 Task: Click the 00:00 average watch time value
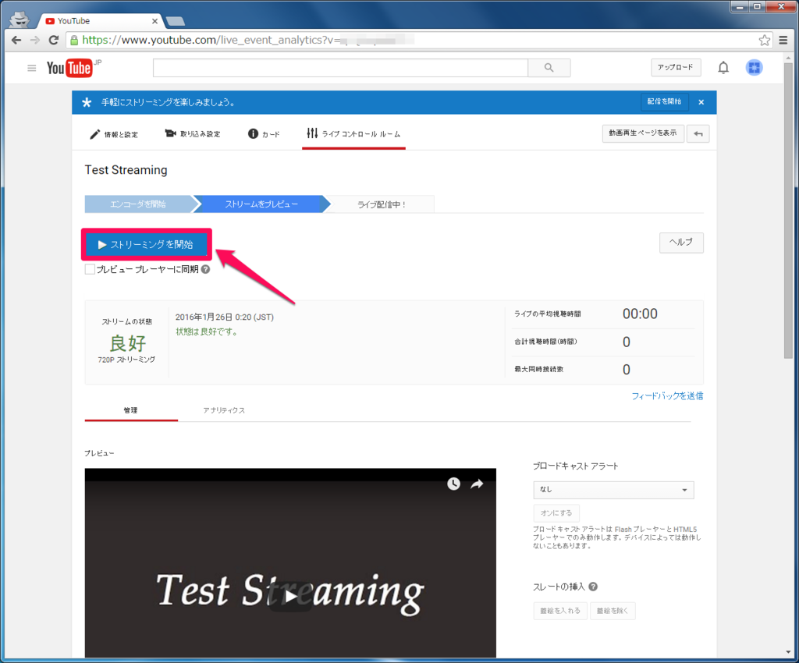tap(640, 314)
